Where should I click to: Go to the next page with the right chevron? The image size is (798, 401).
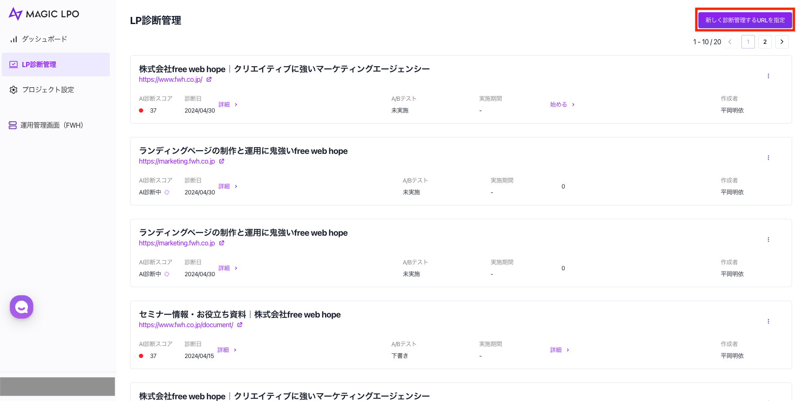(x=782, y=42)
